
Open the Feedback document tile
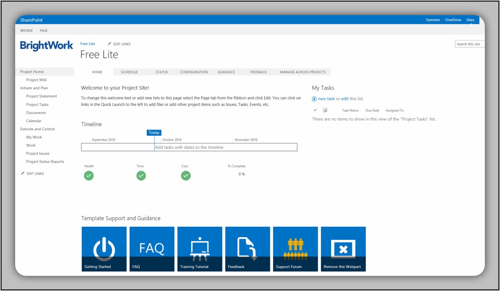point(248,249)
